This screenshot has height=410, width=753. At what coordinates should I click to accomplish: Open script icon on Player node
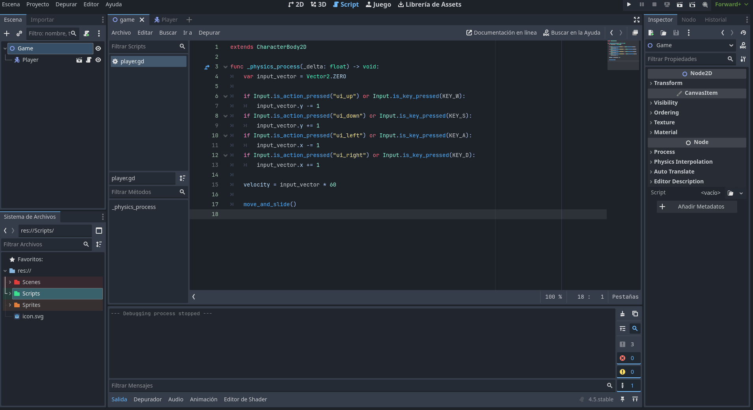coord(89,60)
